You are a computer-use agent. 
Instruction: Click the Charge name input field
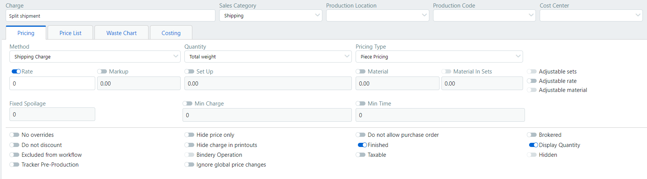click(x=110, y=16)
